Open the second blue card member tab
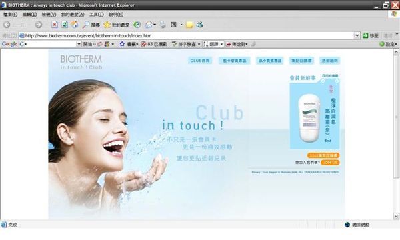Screen dimensions: 400x240 tap(235, 61)
